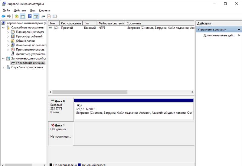Click the Back arrow toolbar icon
The image size is (242, 166).
[4, 16]
